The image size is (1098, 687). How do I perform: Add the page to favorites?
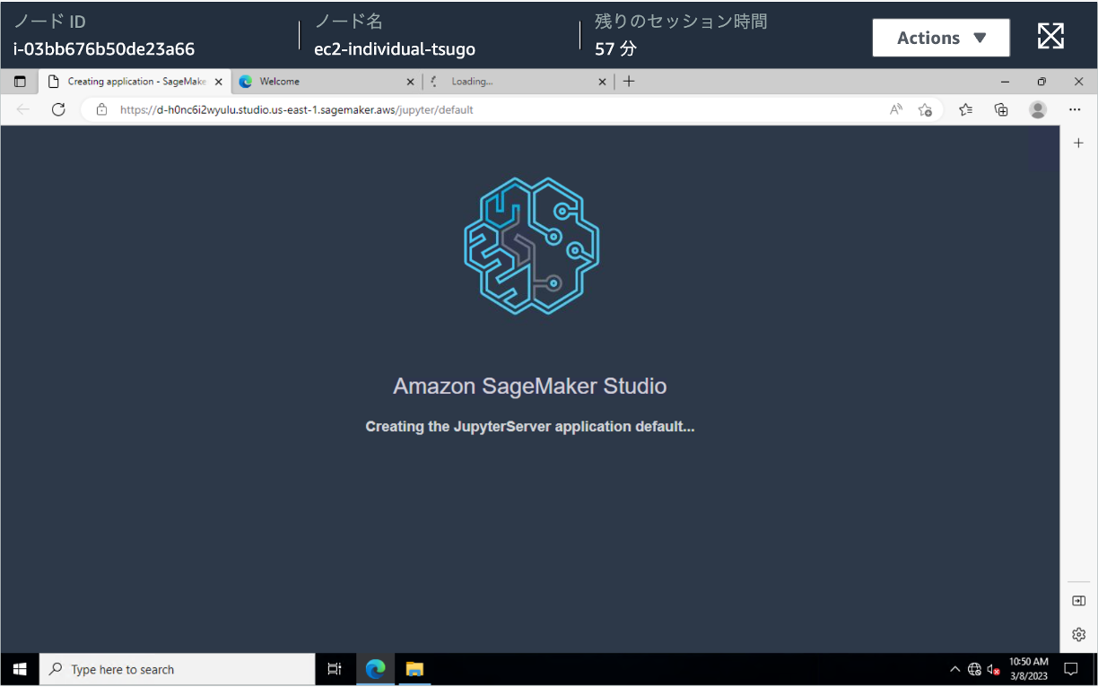[926, 109]
